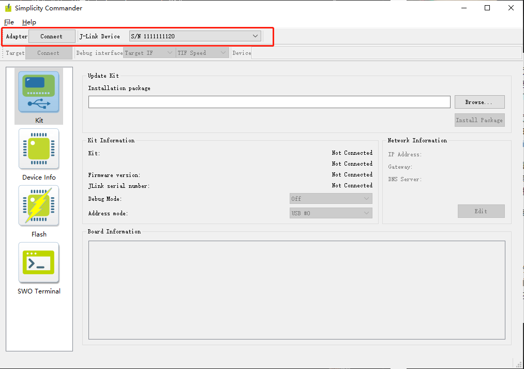Open the Debug Mode dropdown
The image size is (524, 369).
point(331,199)
